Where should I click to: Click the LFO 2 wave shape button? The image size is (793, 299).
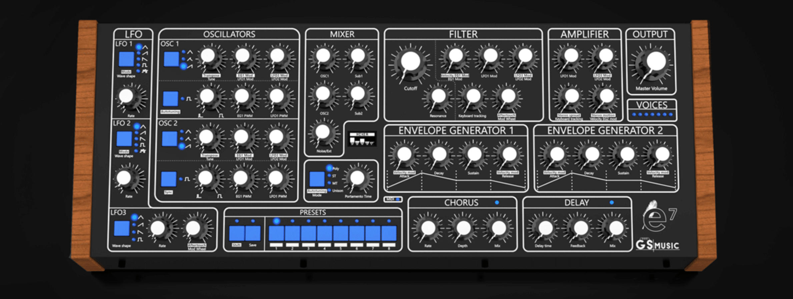[124, 139]
